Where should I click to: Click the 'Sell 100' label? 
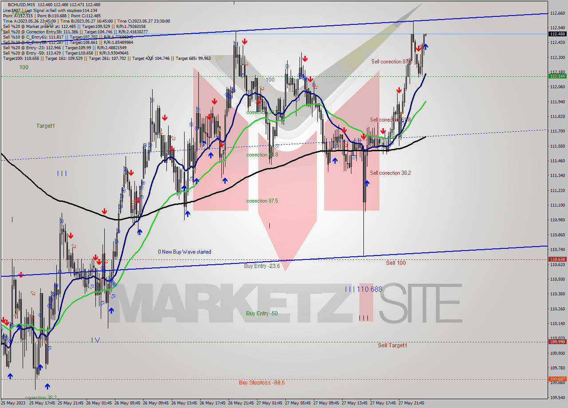[x=396, y=263]
